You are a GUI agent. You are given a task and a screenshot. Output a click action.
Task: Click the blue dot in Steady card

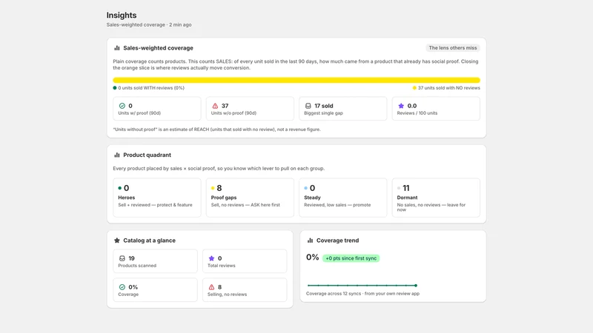point(306,188)
